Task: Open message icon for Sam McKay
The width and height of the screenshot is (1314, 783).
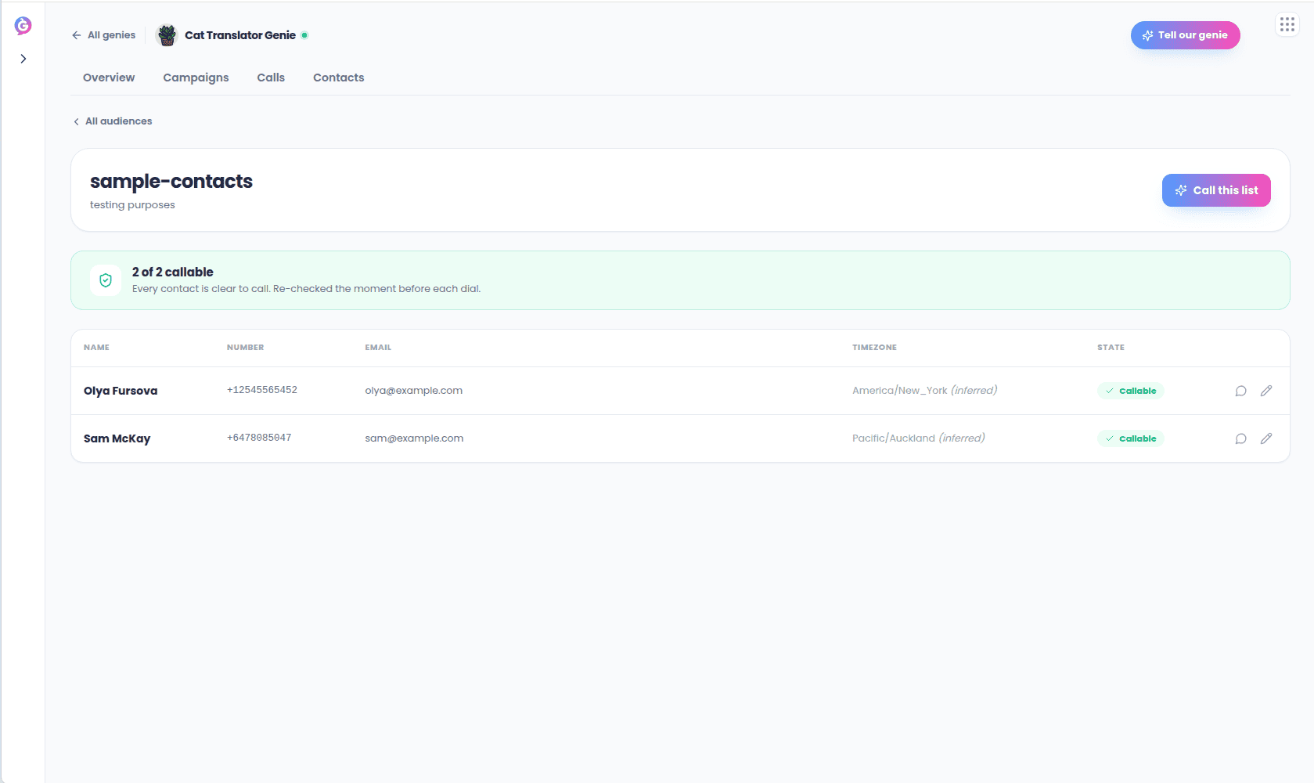Action: point(1240,438)
